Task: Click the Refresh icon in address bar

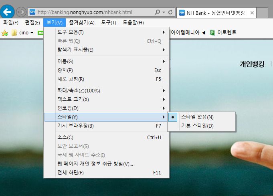Action: (x=170, y=12)
